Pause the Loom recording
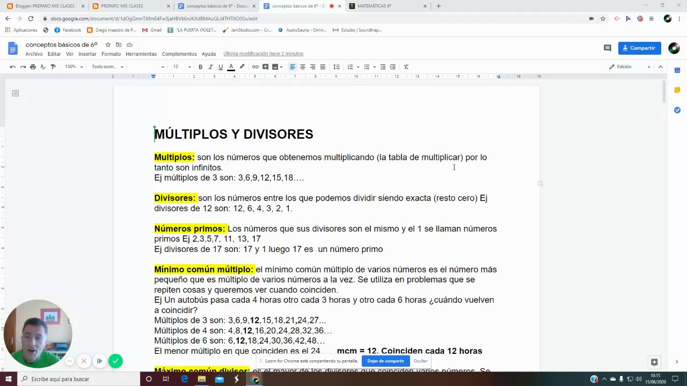Screen dimensions: 687x386 pyautogui.click(x=99, y=361)
